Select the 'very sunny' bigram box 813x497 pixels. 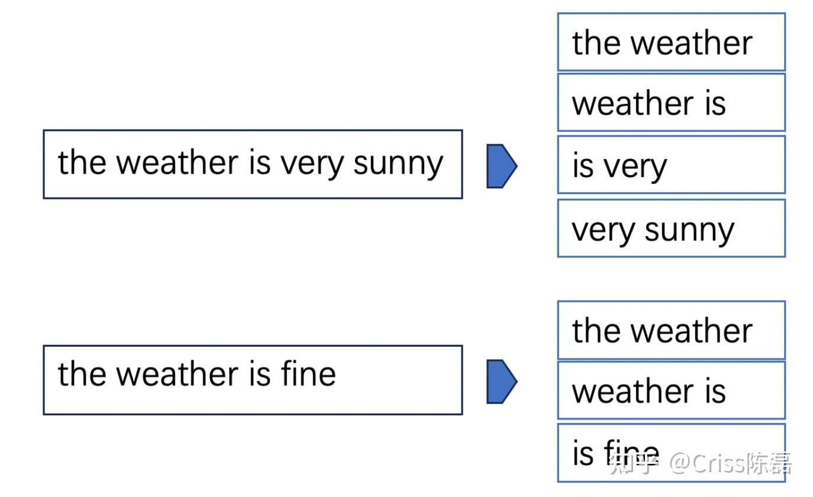click(x=671, y=228)
